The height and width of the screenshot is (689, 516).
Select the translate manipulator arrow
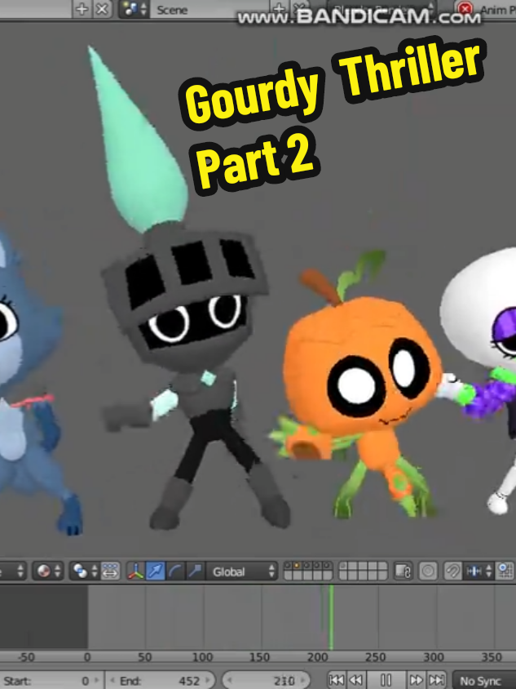155,571
